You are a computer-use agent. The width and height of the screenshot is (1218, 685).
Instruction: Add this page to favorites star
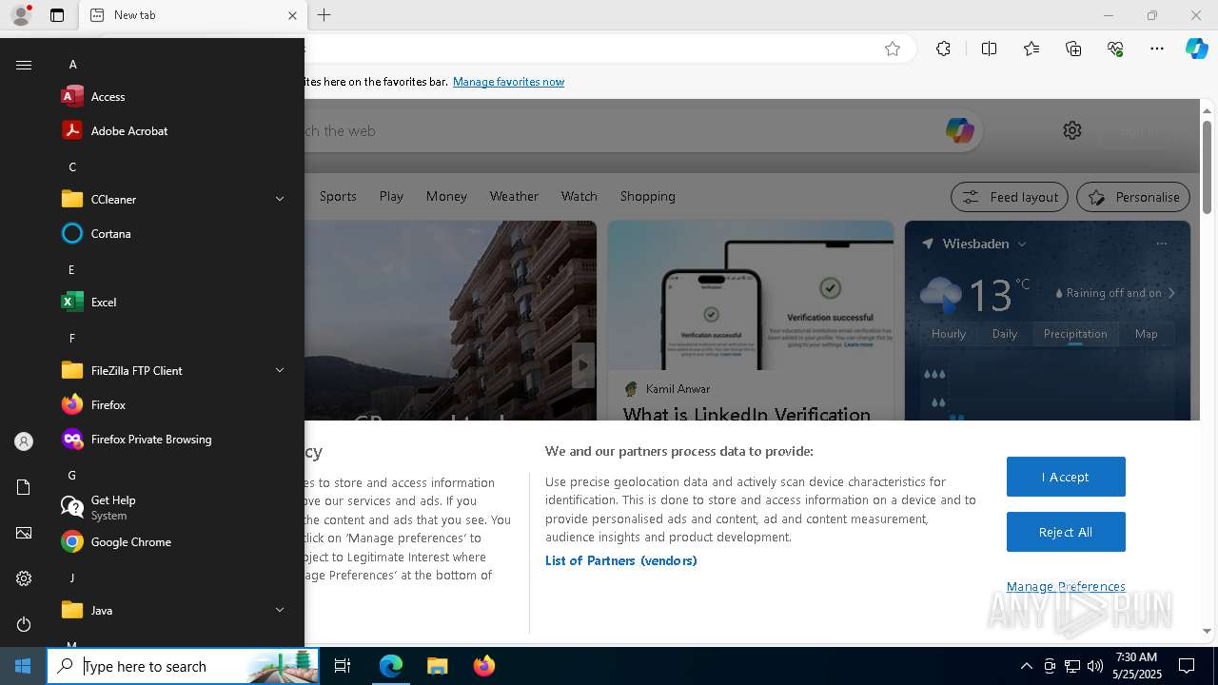(x=893, y=49)
